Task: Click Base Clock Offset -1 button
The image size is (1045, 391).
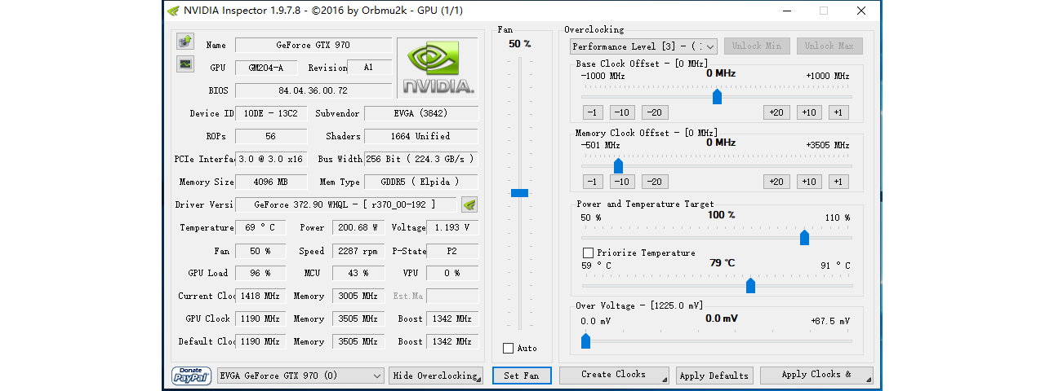Action: (593, 112)
